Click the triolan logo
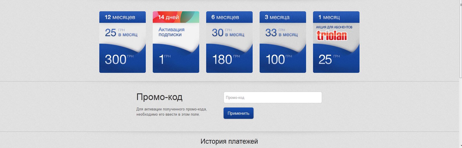The image size is (462, 148). [x=332, y=36]
